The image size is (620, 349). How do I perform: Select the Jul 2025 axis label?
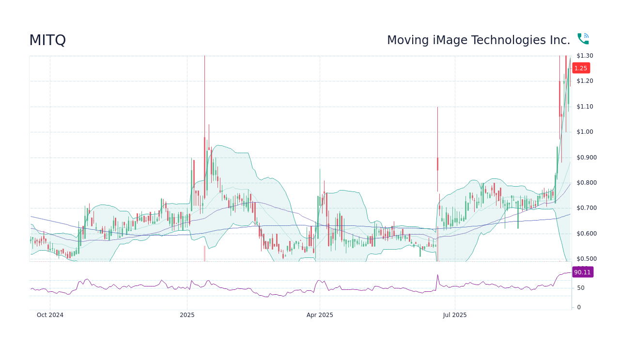click(455, 315)
